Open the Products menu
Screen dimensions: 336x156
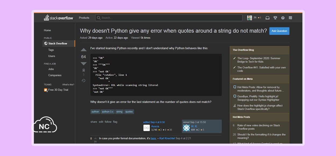tap(84, 18)
